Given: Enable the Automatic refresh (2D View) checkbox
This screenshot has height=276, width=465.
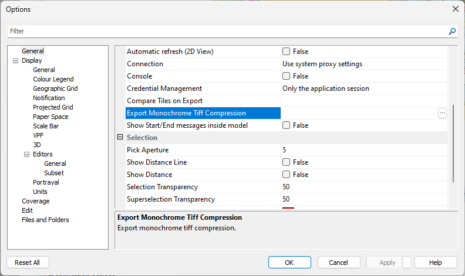Looking at the screenshot, I should point(287,52).
